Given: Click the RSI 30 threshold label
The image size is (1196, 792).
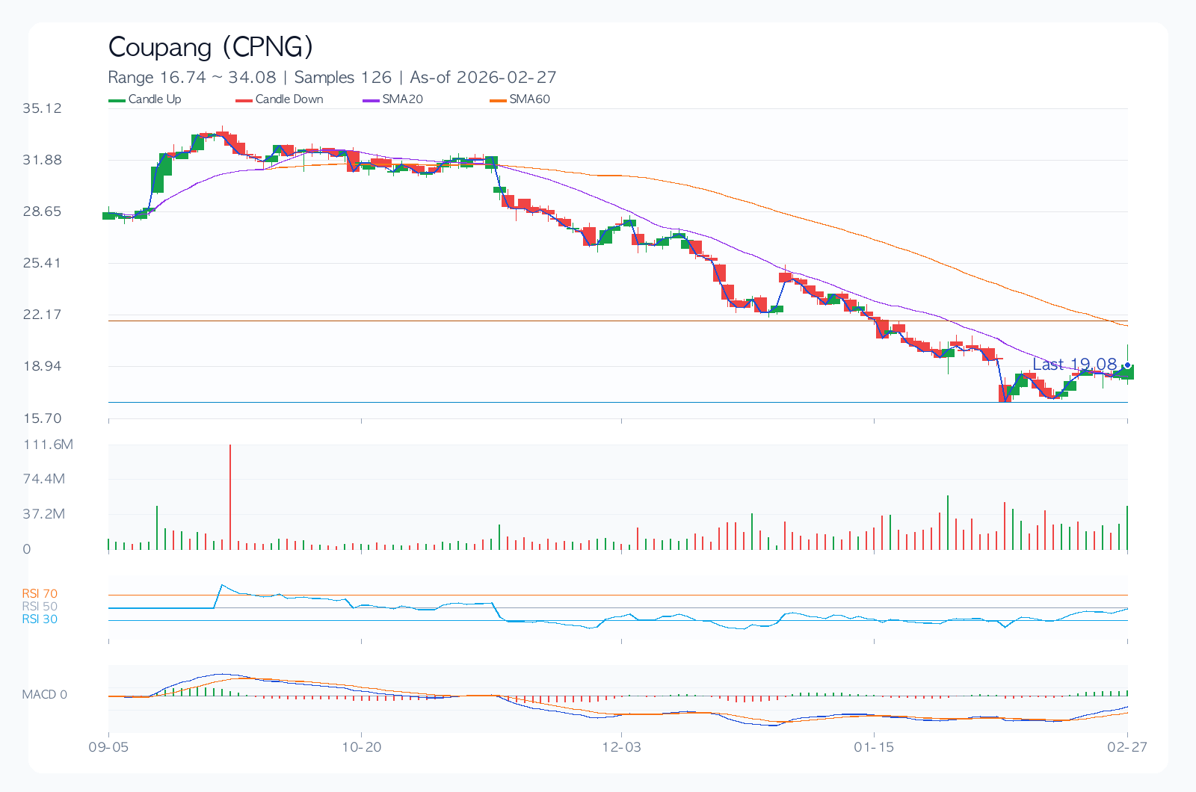Looking at the screenshot, I should [40, 619].
